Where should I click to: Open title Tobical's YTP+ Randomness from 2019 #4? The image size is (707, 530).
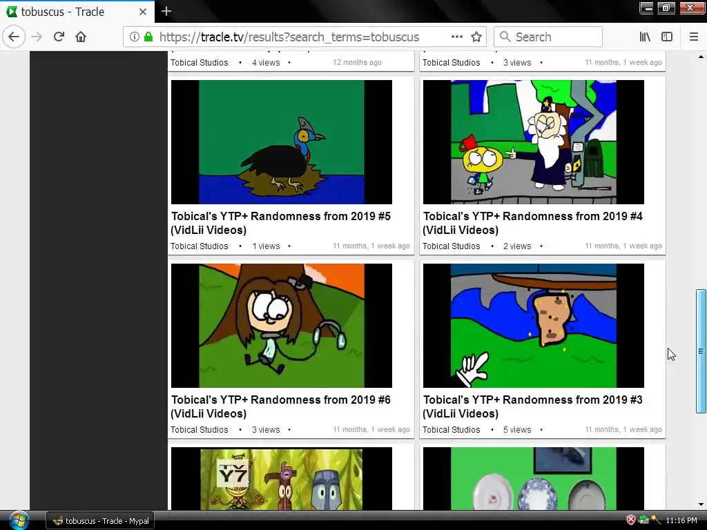pyautogui.click(x=532, y=223)
